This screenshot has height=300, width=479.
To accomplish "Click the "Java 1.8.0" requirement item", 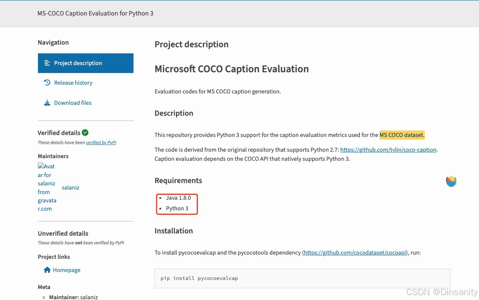I will tap(178, 198).
